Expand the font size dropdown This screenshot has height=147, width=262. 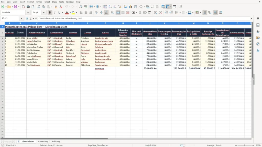click(44, 13)
